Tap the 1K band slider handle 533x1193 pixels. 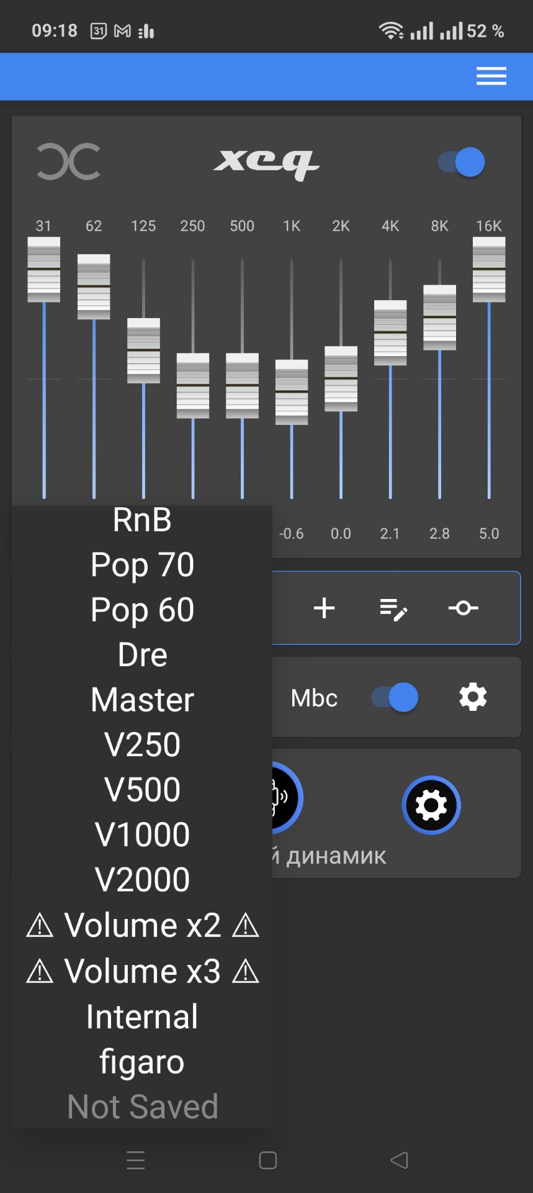pyautogui.click(x=292, y=392)
